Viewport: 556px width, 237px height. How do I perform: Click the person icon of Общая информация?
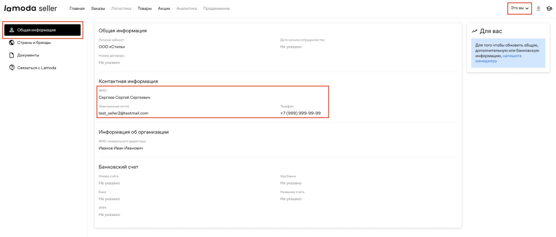tap(11, 30)
